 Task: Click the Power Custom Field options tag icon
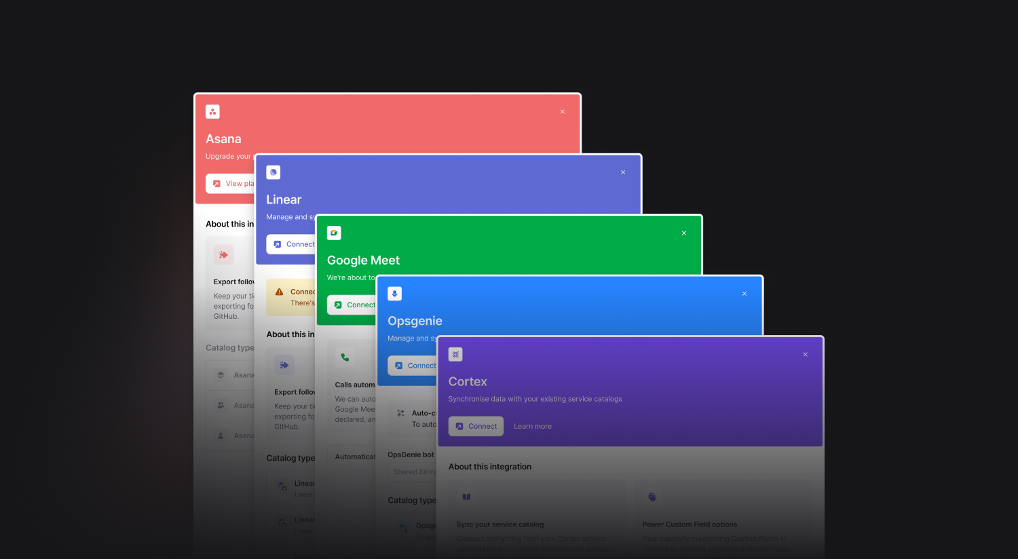coord(652,497)
